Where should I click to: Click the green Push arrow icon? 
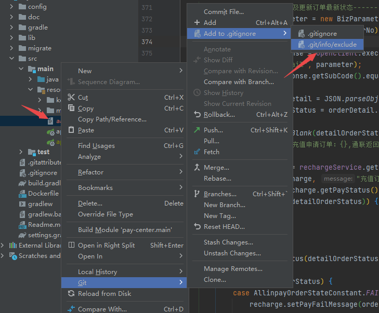197,130
